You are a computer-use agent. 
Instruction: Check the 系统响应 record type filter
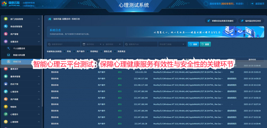click(88, 51)
